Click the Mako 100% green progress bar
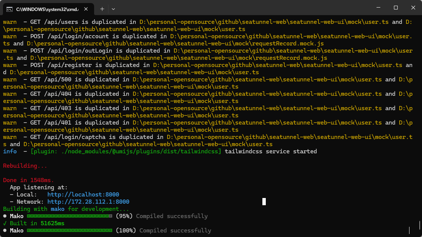 69,231
